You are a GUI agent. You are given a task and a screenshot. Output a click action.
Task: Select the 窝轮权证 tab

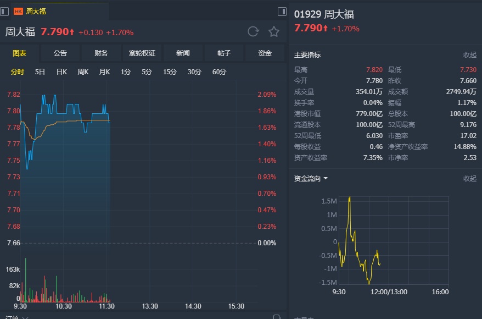pos(142,53)
